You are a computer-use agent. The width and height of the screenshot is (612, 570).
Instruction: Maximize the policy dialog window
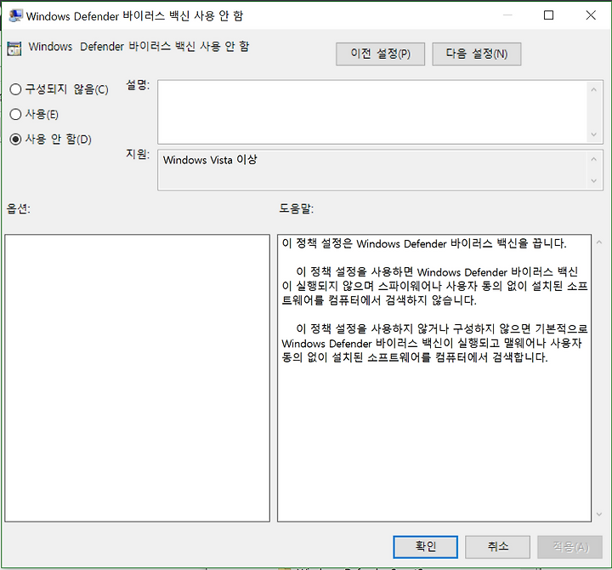tap(548, 15)
